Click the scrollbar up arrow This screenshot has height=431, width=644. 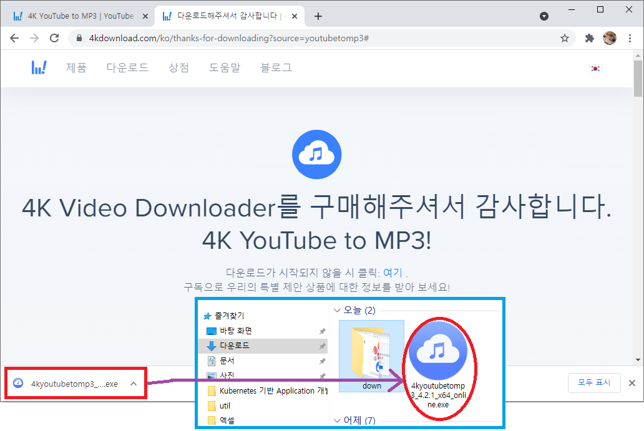pos(638,55)
